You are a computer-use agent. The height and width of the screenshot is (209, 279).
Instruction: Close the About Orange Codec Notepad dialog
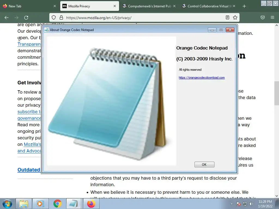point(230,30)
